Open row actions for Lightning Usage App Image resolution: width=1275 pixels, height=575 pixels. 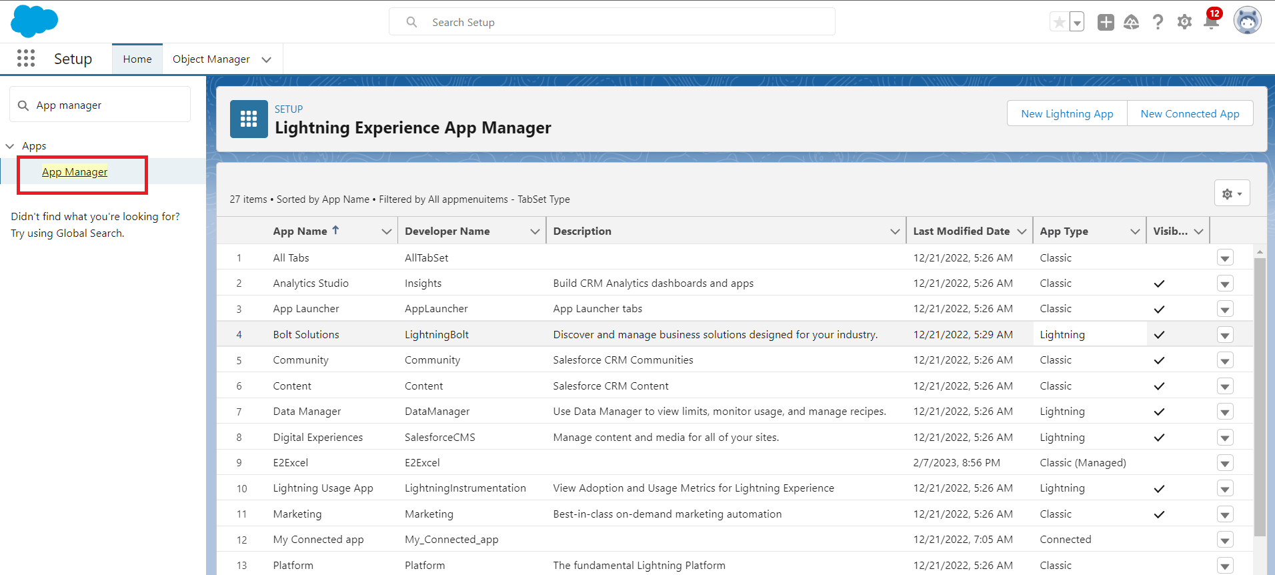tap(1225, 489)
